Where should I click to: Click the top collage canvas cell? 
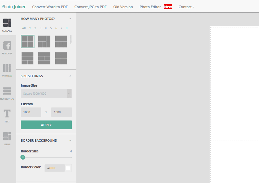(x=235, y=83)
